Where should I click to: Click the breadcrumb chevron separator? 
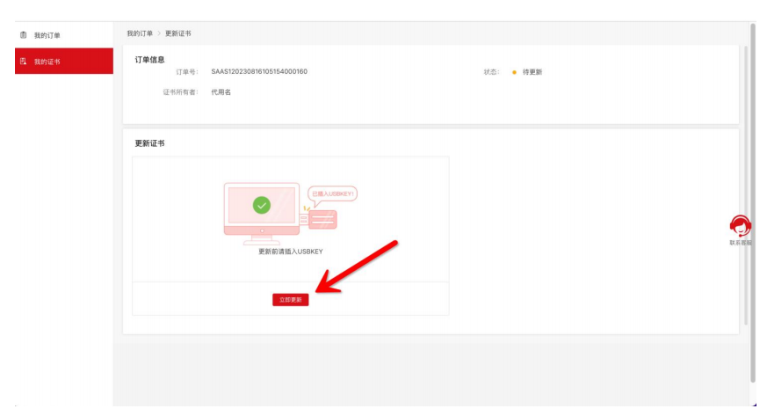point(159,33)
